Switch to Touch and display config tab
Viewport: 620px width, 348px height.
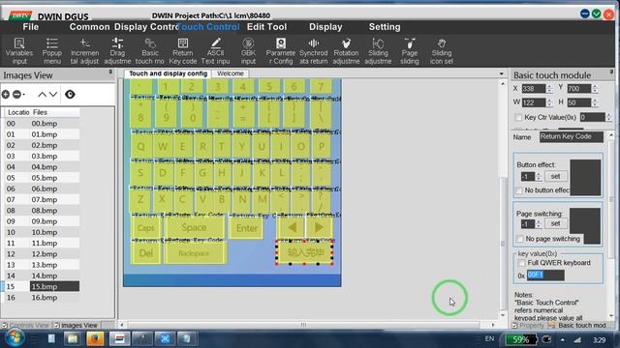(168, 73)
